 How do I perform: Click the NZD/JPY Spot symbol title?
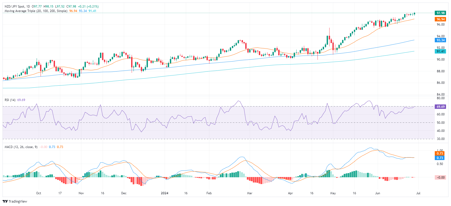(15, 6)
